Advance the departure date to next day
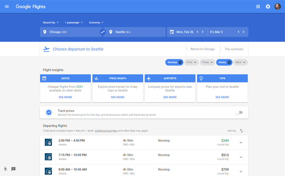Image resolution: width=285 pixels, height=176 pixels. [203, 32]
